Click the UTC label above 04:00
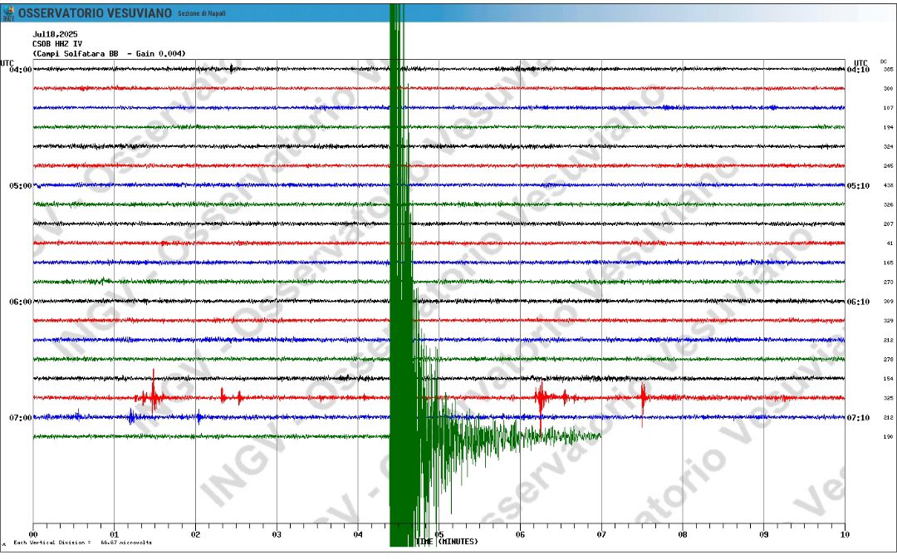Viewport: 897px width, 560px height. tap(7, 63)
